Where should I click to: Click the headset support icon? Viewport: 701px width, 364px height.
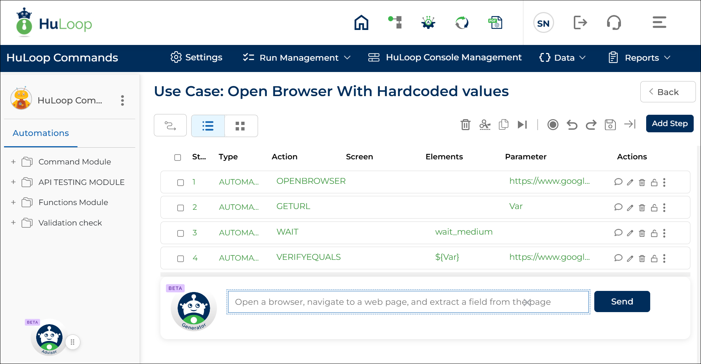click(614, 23)
